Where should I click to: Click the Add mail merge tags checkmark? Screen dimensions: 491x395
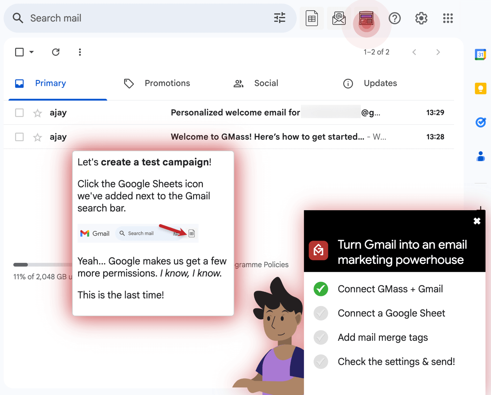click(321, 337)
